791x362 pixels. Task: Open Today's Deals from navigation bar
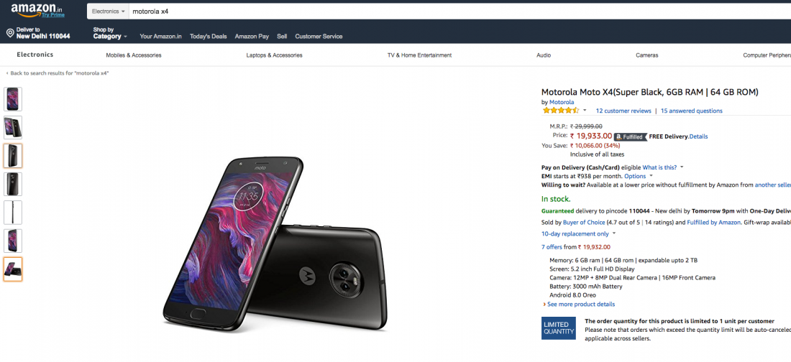pyautogui.click(x=208, y=36)
